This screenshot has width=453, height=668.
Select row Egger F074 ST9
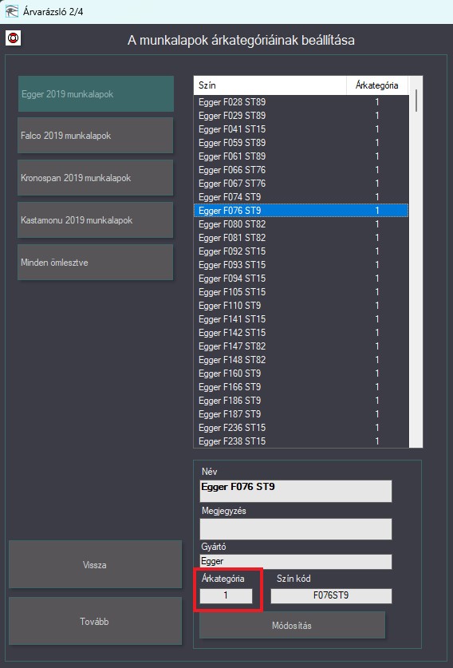pyautogui.click(x=301, y=197)
